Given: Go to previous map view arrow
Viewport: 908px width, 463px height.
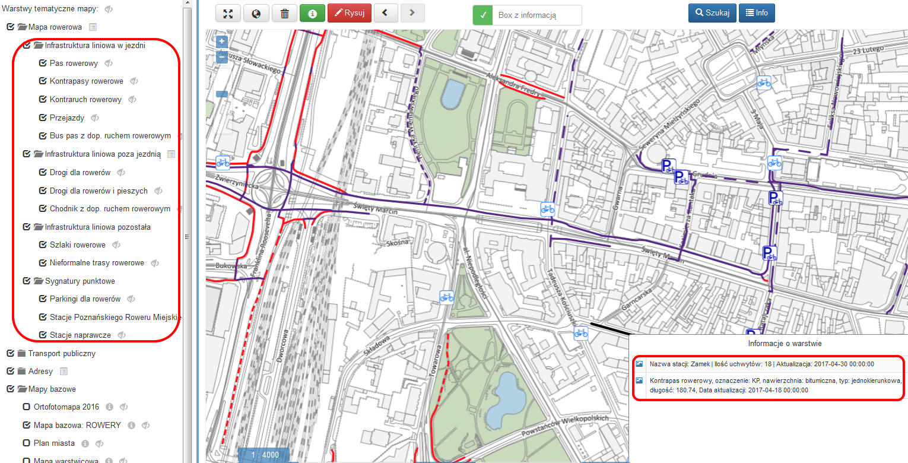Looking at the screenshot, I should click(385, 13).
